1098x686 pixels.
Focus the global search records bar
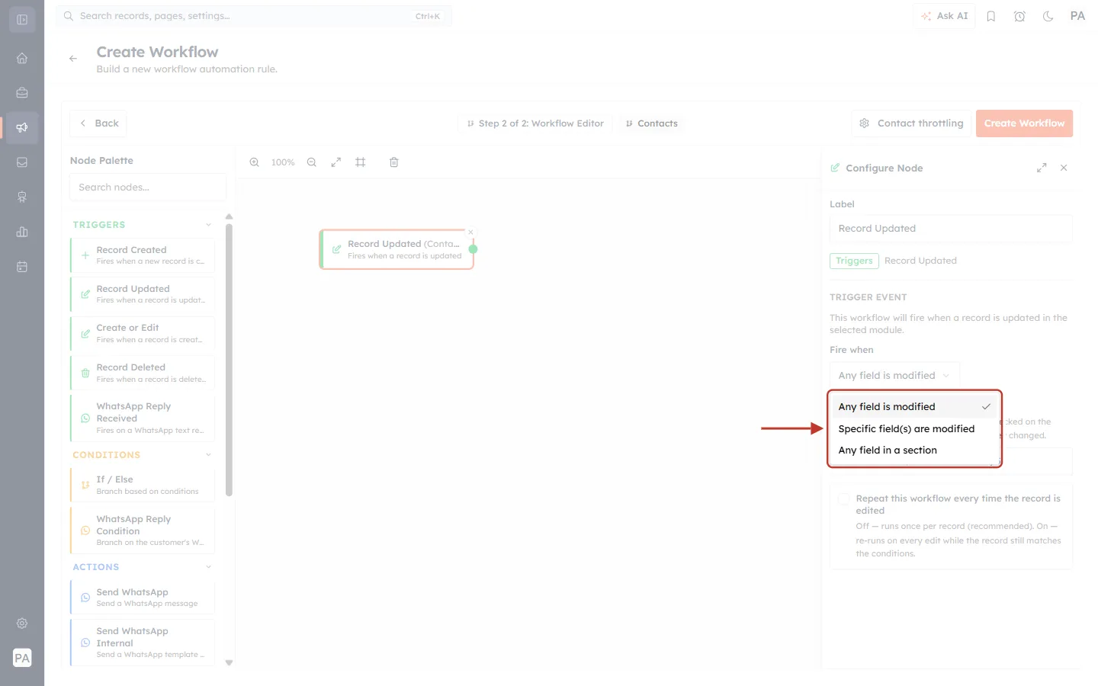(x=254, y=16)
